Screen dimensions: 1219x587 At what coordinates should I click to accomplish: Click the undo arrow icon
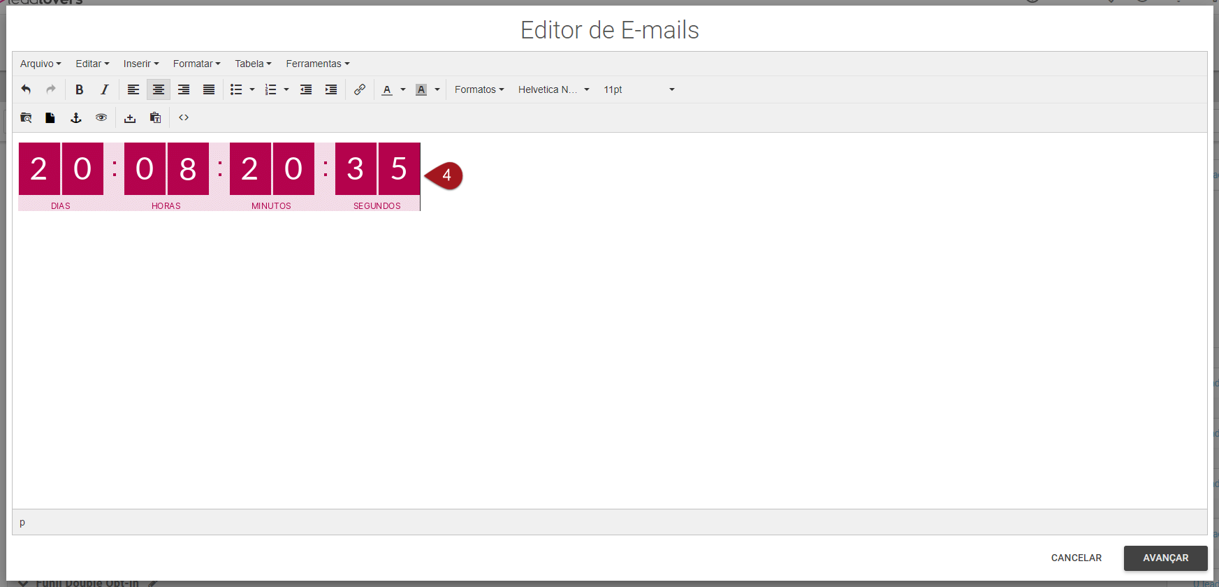click(x=26, y=89)
